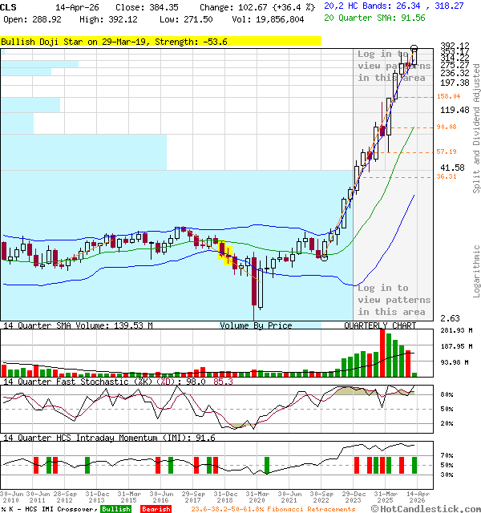Viewport: 481px width, 513px height.
Task: Click the circled candle marker at the chart top
Action: (x=414, y=49)
